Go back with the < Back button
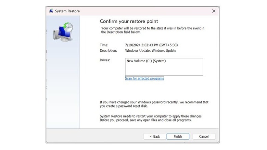Screen dimensions: 267x150 click(155, 136)
